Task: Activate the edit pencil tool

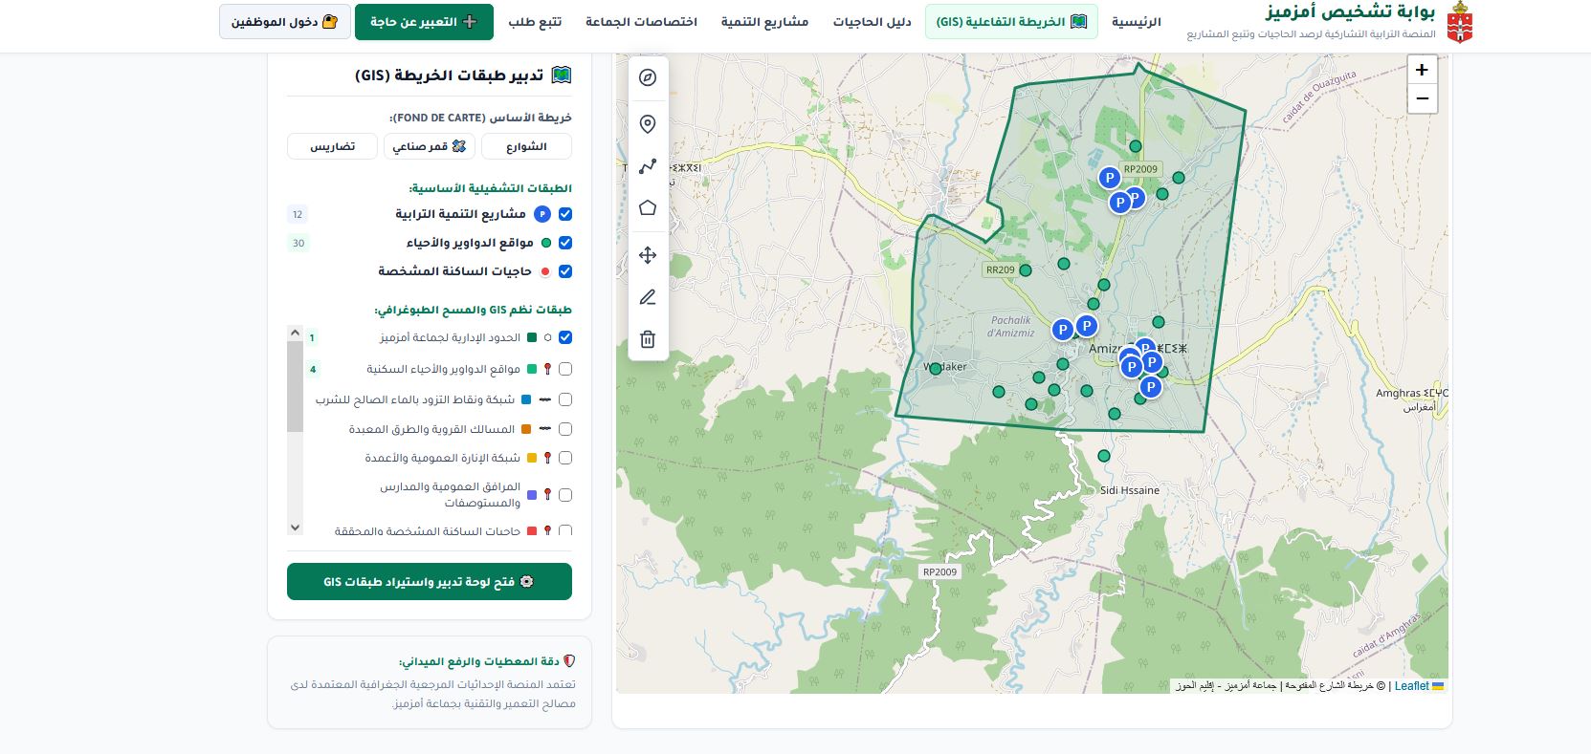Action: click(x=648, y=297)
